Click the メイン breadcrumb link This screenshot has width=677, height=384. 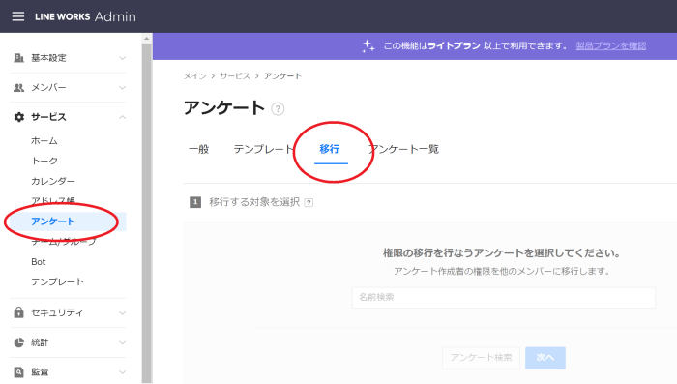pyautogui.click(x=194, y=76)
